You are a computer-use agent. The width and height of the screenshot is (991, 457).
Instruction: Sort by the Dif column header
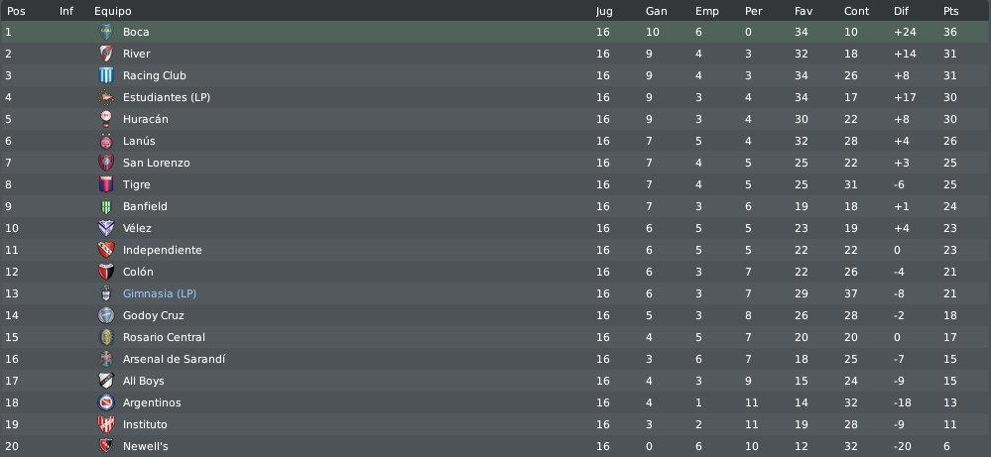901,11
